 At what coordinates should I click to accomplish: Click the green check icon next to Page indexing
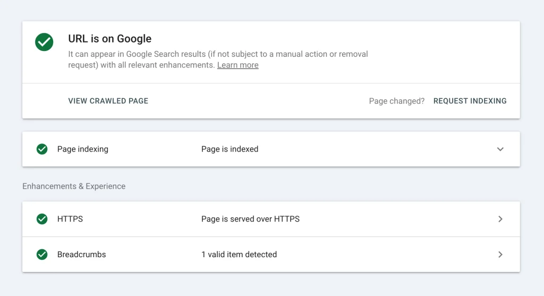coord(42,149)
